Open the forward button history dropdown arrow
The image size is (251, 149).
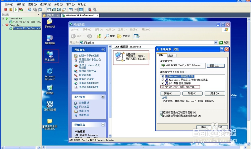(94, 36)
